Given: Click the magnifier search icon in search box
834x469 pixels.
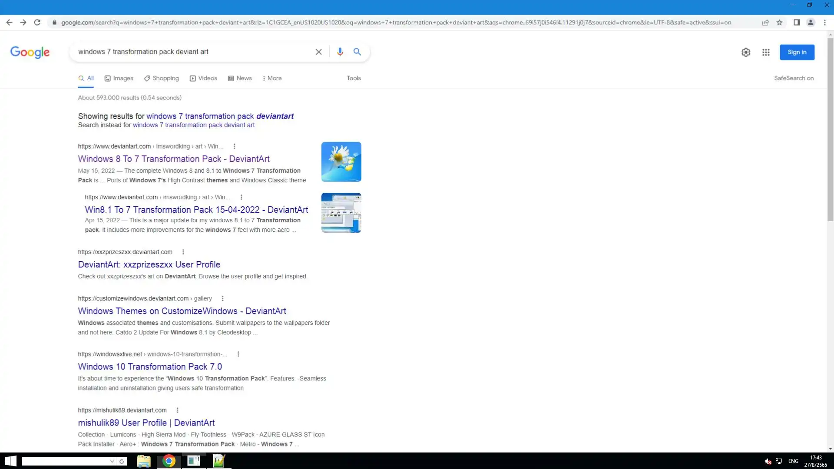Looking at the screenshot, I should click(357, 52).
